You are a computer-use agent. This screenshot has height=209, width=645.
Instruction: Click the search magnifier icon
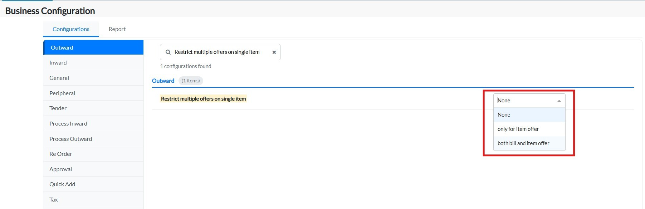pos(168,52)
